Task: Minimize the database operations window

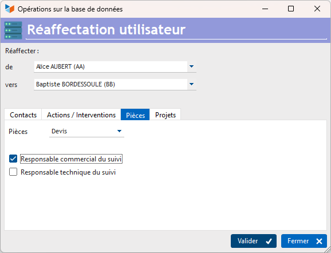Action: pyautogui.click(x=265, y=9)
